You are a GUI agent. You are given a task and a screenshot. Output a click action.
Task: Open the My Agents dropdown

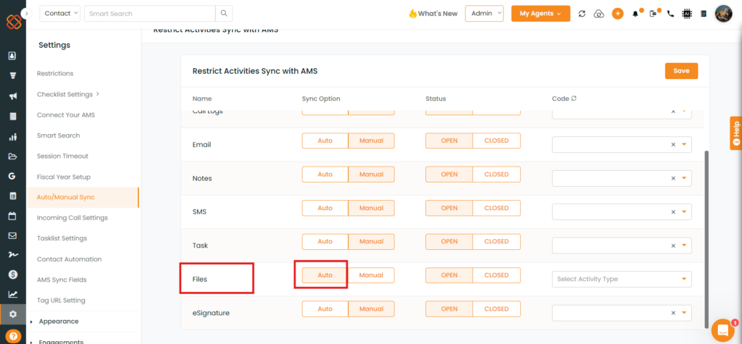coord(541,13)
